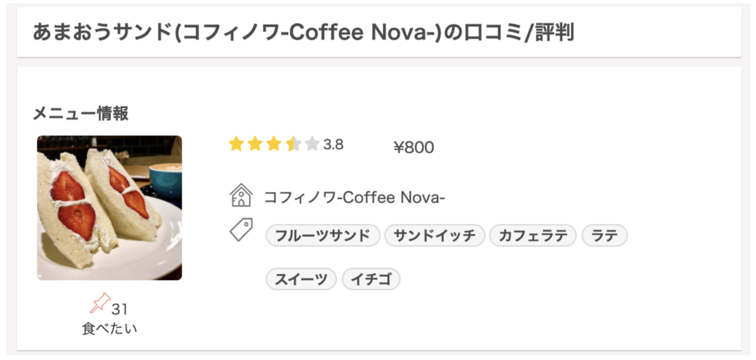Image resolution: width=756 pixels, height=360 pixels.
Task: Select the フルーツサンド tag
Action: [x=322, y=235]
